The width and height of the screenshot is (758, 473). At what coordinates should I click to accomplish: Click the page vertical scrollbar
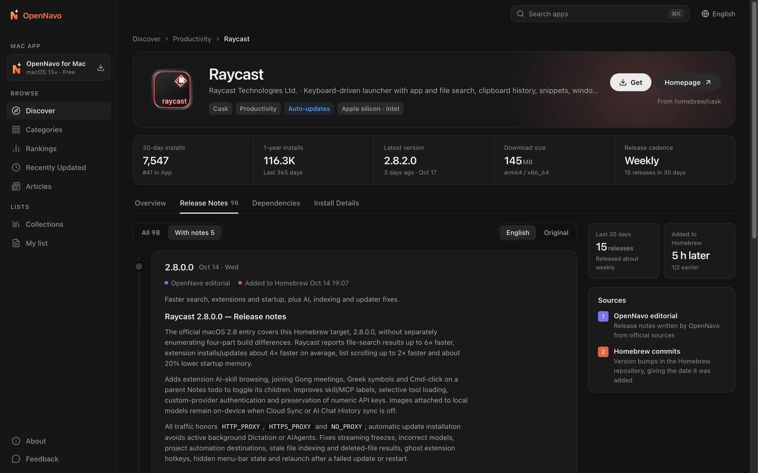coord(754,120)
